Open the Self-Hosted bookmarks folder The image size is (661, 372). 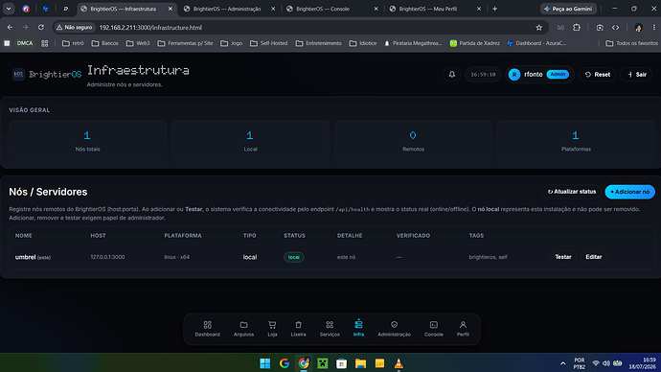(x=268, y=43)
